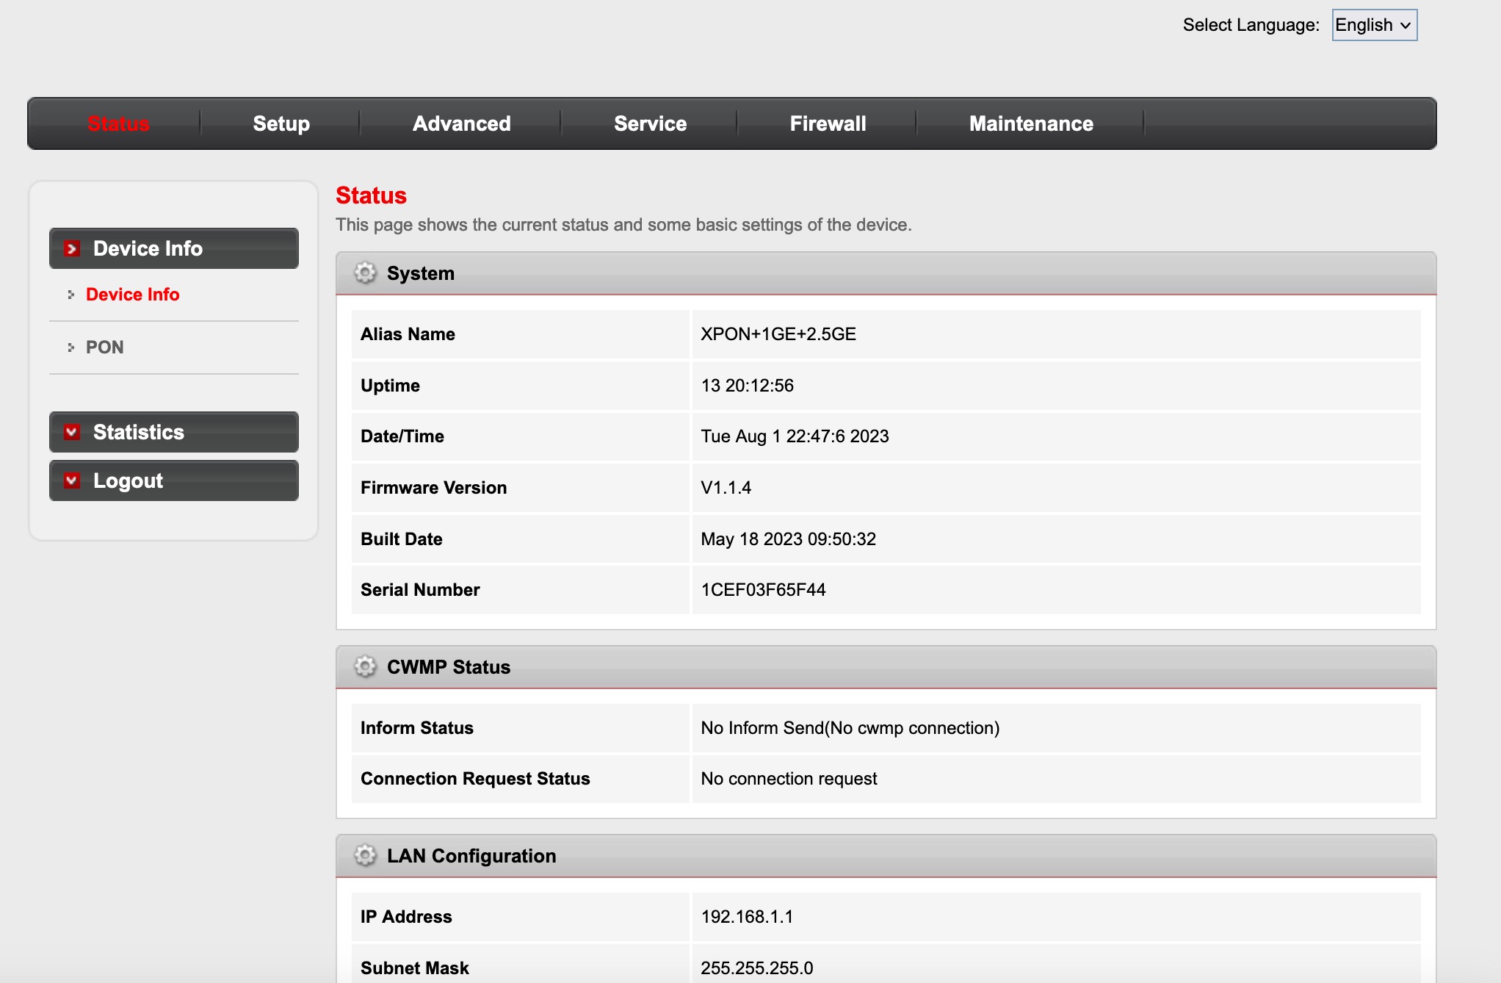Expand the Statistics sidebar section

(x=174, y=432)
